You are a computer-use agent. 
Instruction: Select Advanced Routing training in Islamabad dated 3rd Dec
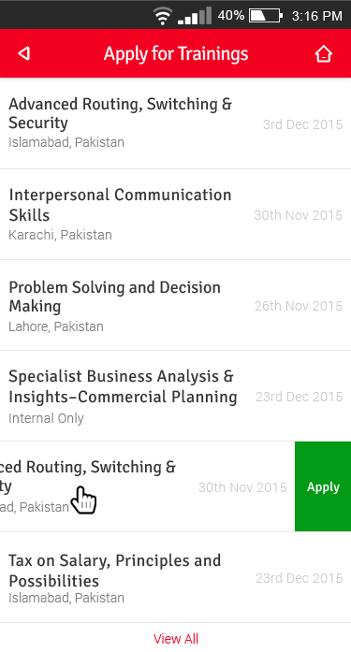(176, 123)
